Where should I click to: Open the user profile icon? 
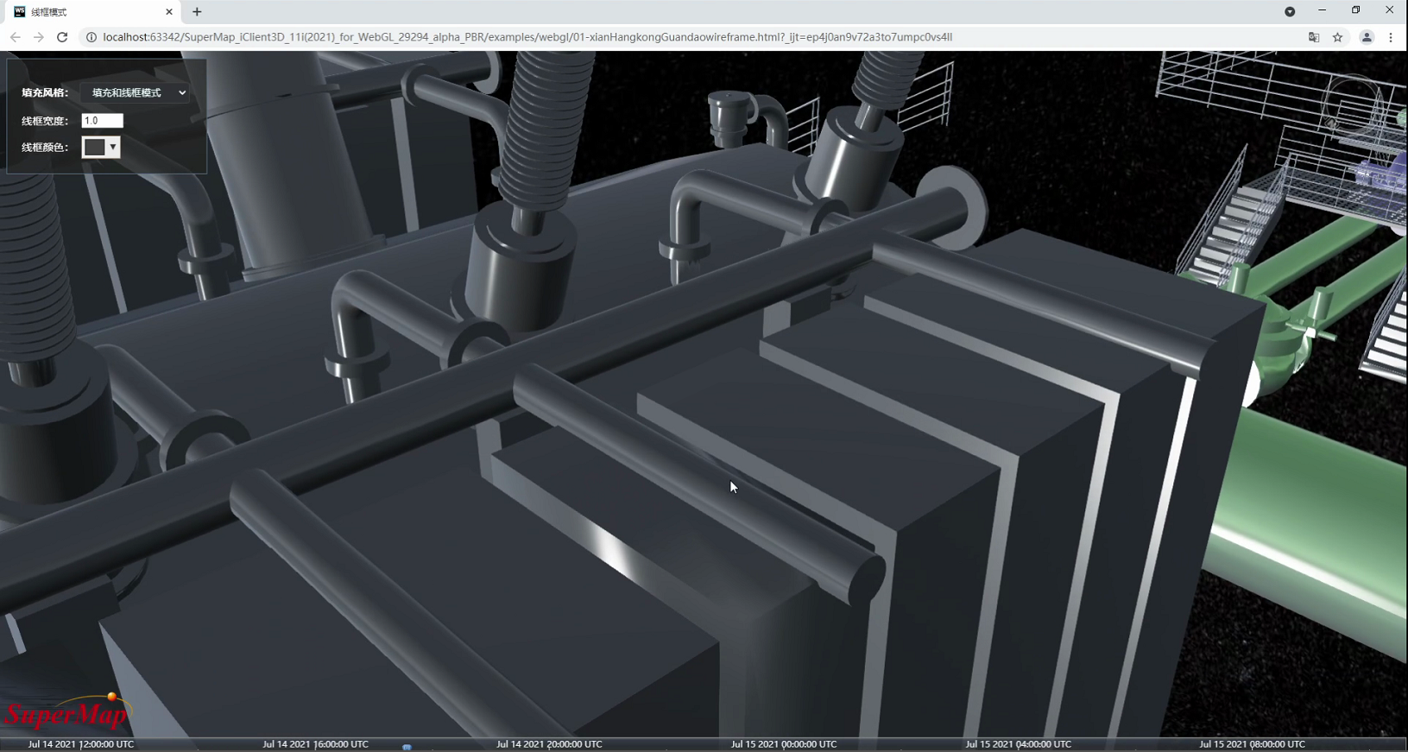tap(1366, 37)
